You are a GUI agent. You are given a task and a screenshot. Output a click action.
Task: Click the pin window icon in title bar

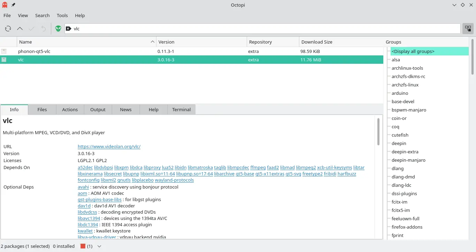pos(13,5)
